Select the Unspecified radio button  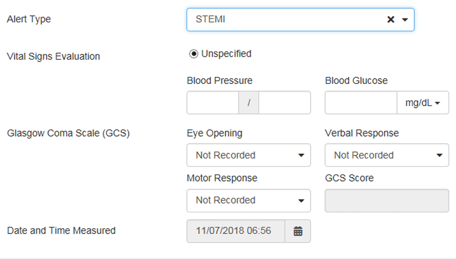pyautogui.click(x=193, y=54)
